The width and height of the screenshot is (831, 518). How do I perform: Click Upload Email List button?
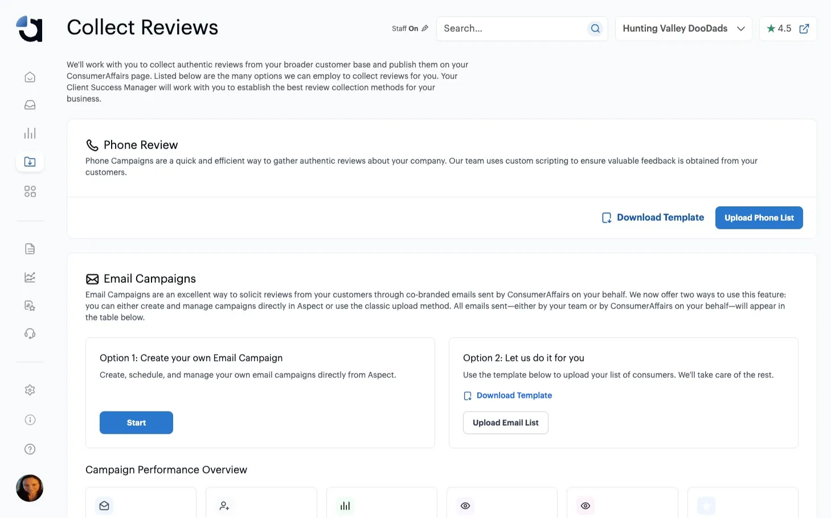point(506,422)
